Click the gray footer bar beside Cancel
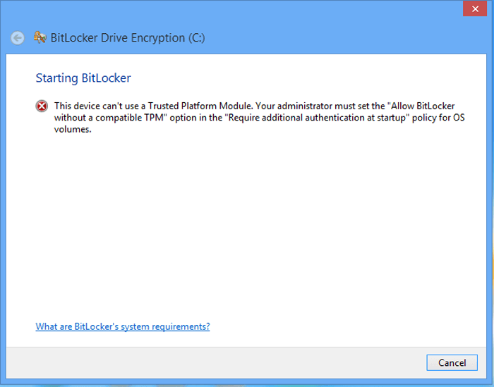The height and width of the screenshot is (387, 494). (212, 363)
